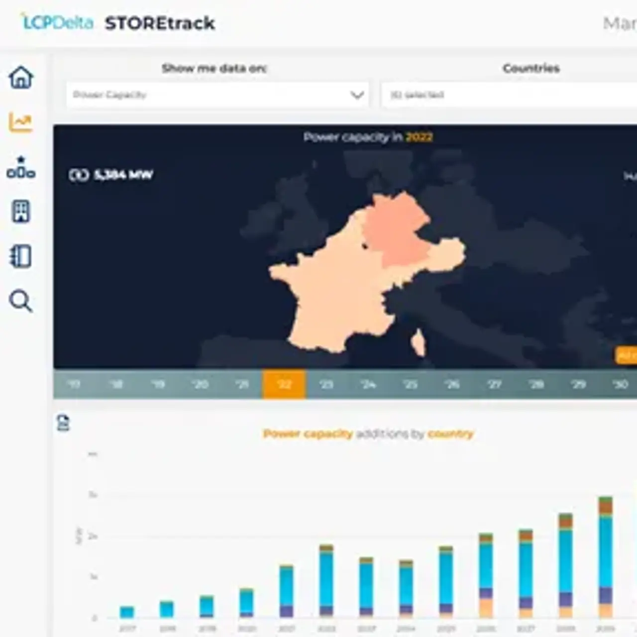This screenshot has height=637, width=637.
Task: Click the 2020 bar in the chart
Action: tap(247, 603)
